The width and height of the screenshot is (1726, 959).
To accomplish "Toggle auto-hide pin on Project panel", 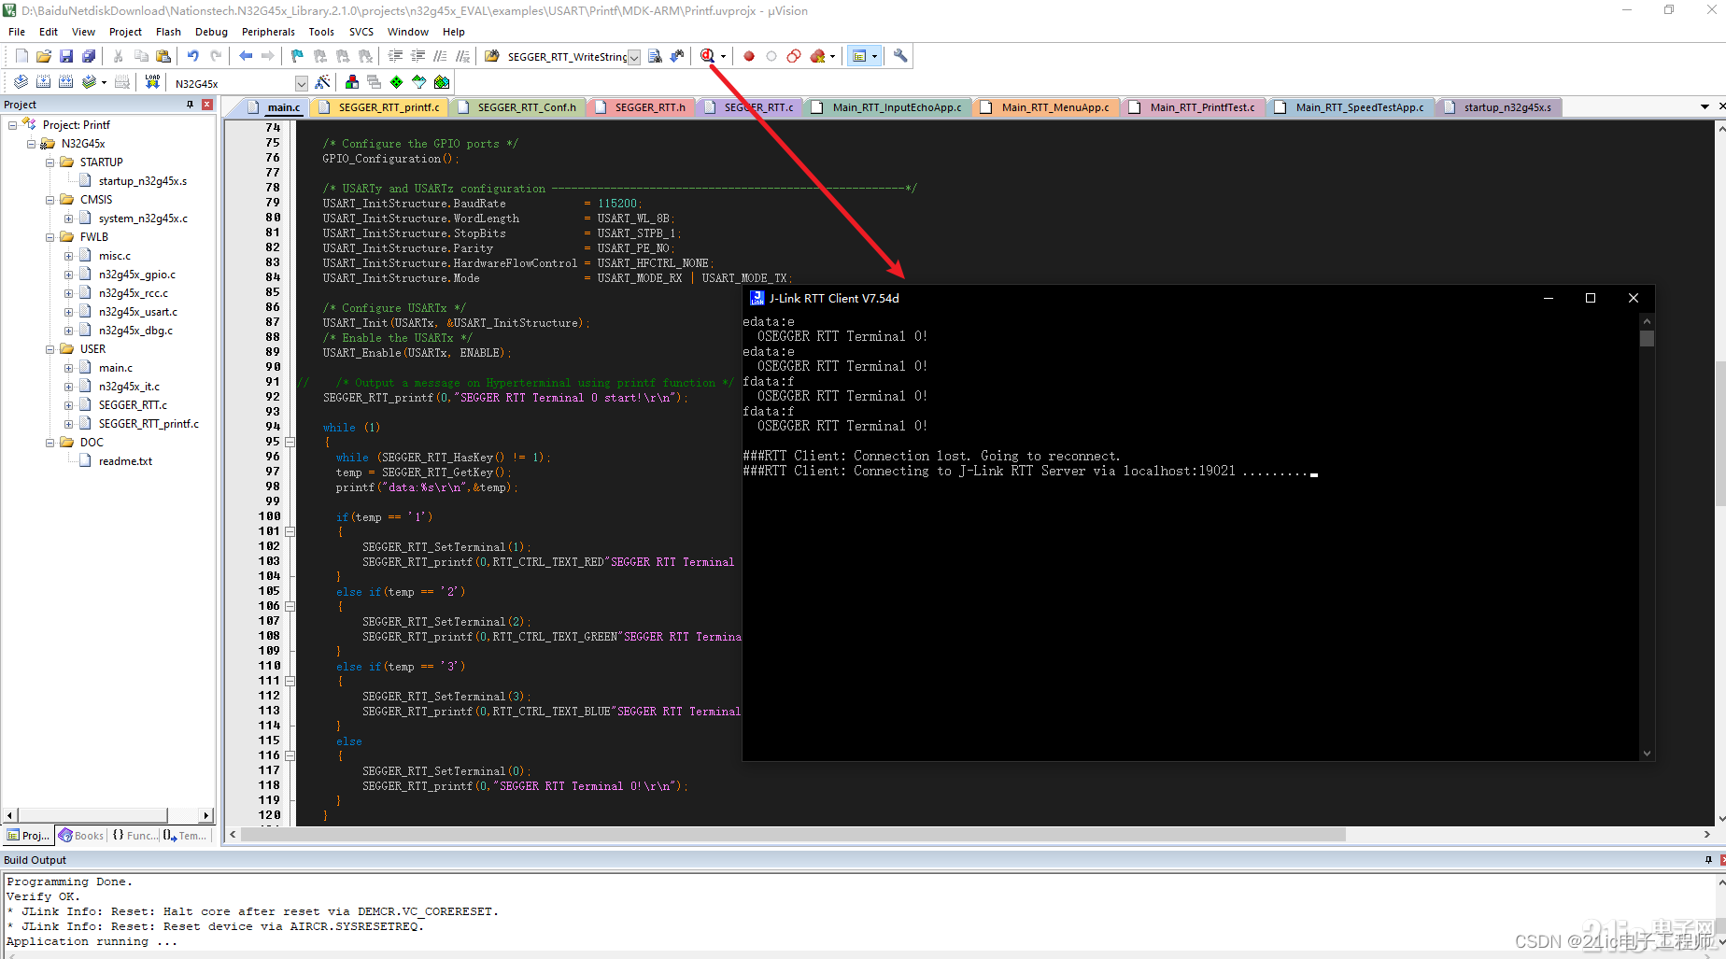I will click(x=188, y=104).
